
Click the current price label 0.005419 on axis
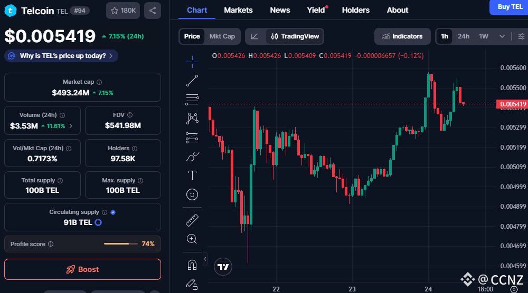(x=512, y=104)
